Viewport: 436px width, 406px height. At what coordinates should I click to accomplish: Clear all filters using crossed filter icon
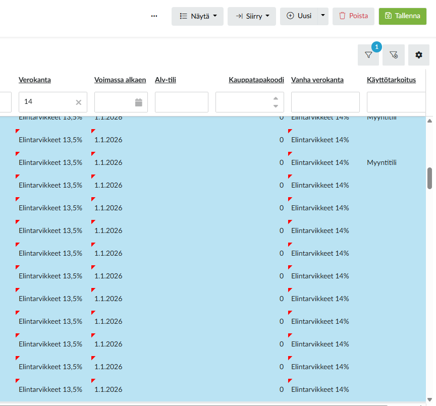pos(393,55)
